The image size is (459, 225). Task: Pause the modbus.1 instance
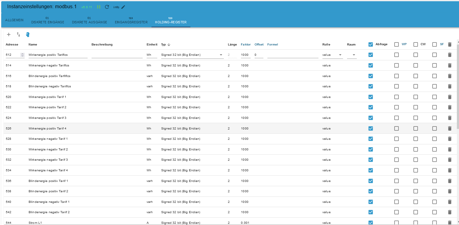pyautogui.click(x=99, y=7)
